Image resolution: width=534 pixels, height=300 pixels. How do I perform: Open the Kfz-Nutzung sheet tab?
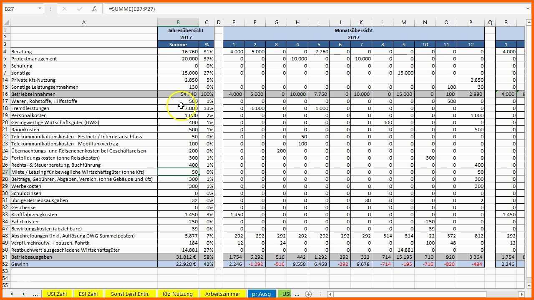[177, 294]
